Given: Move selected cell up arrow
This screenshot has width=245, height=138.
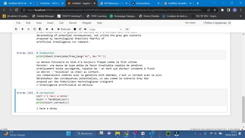Looking at the screenshot, I should (x=47, y=29).
